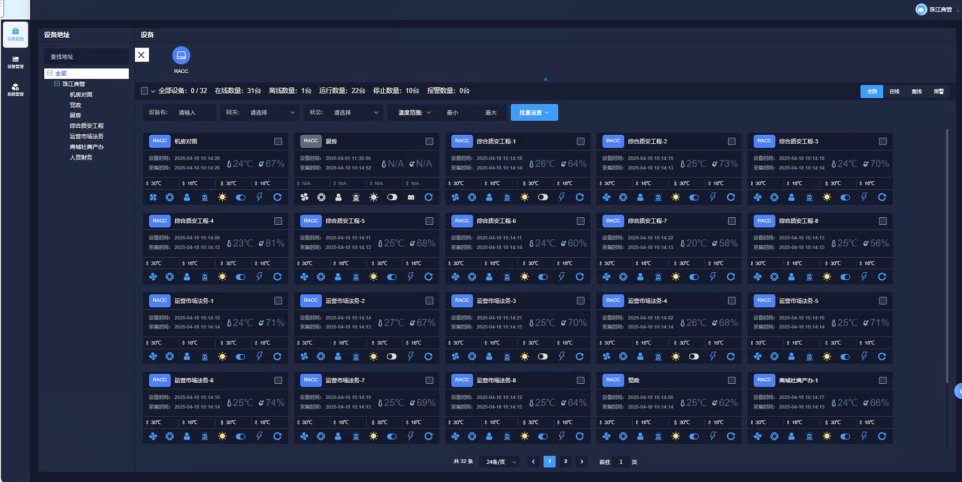Click the 批量设置 batch settings button
This screenshot has height=482, width=962.
534,113
